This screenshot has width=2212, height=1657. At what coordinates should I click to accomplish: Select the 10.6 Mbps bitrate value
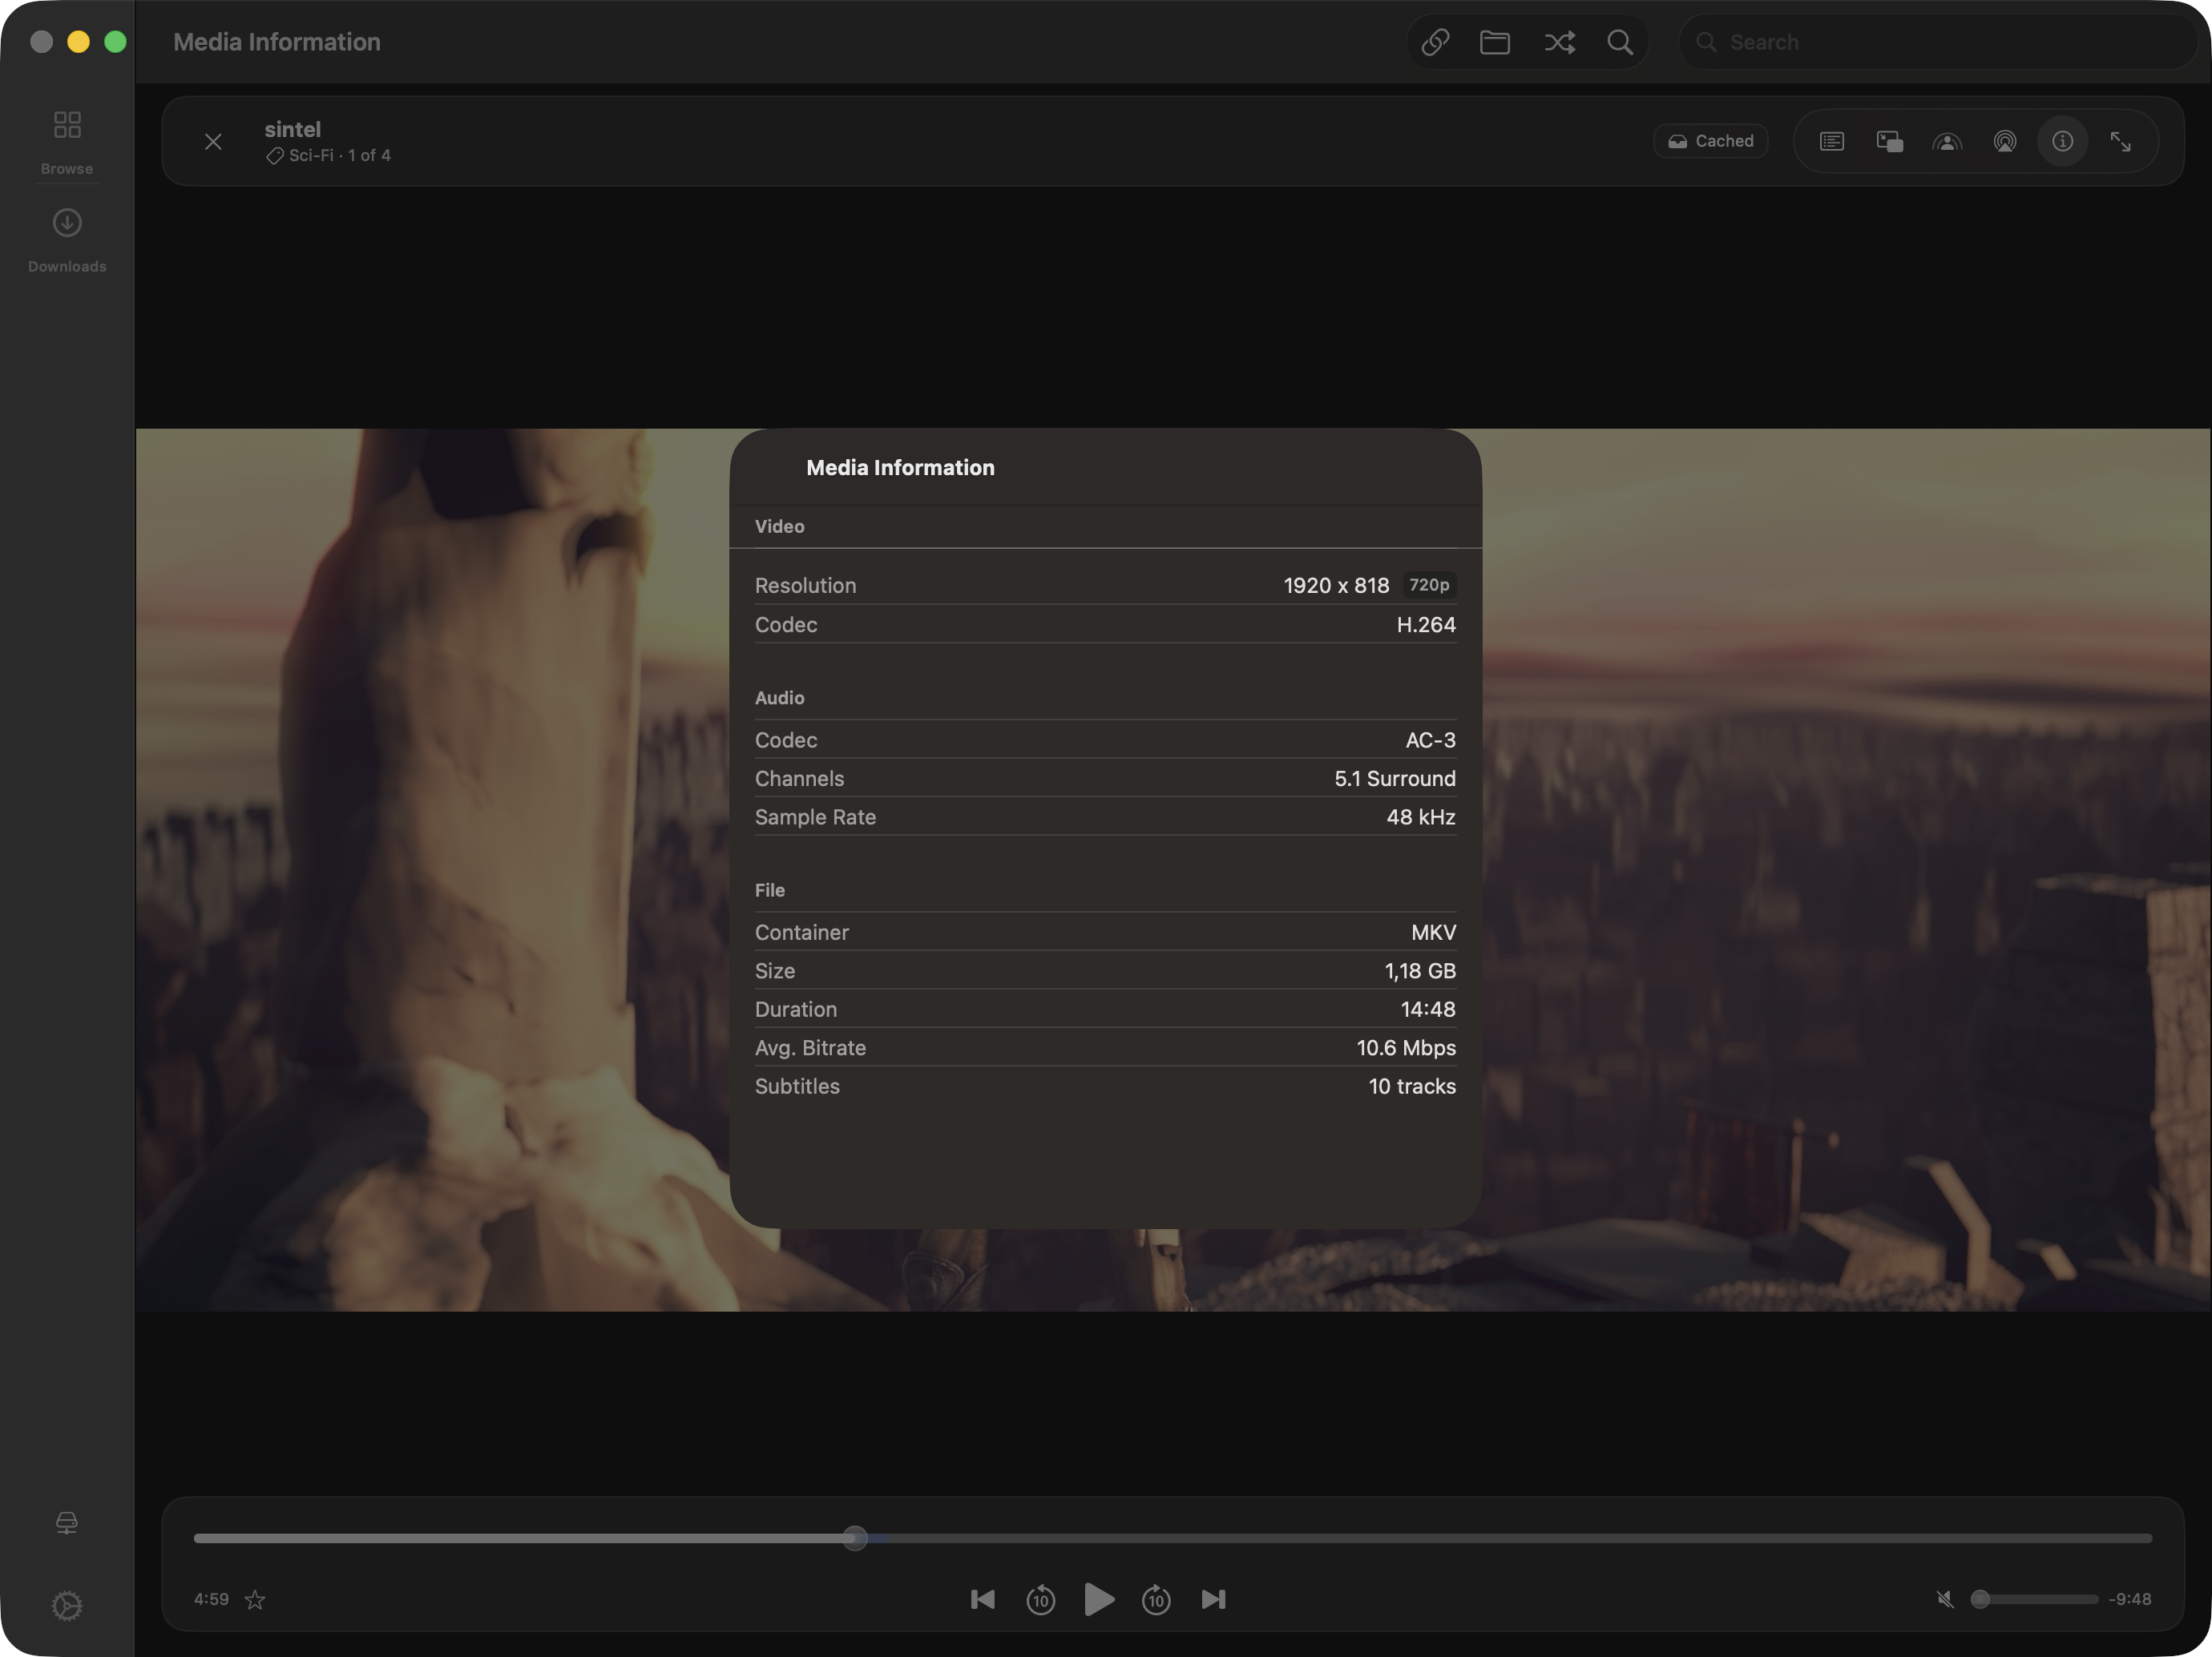tap(1405, 1048)
